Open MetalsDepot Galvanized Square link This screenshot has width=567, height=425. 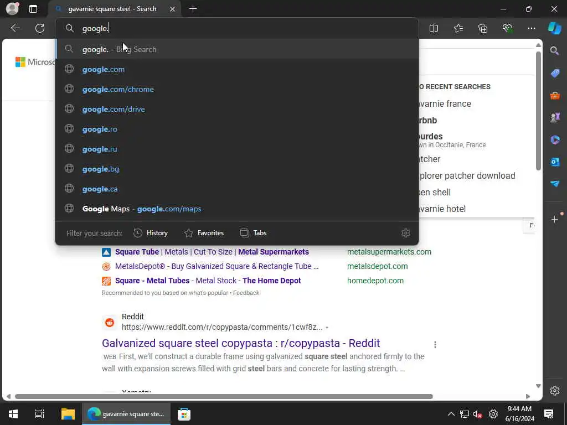click(217, 266)
